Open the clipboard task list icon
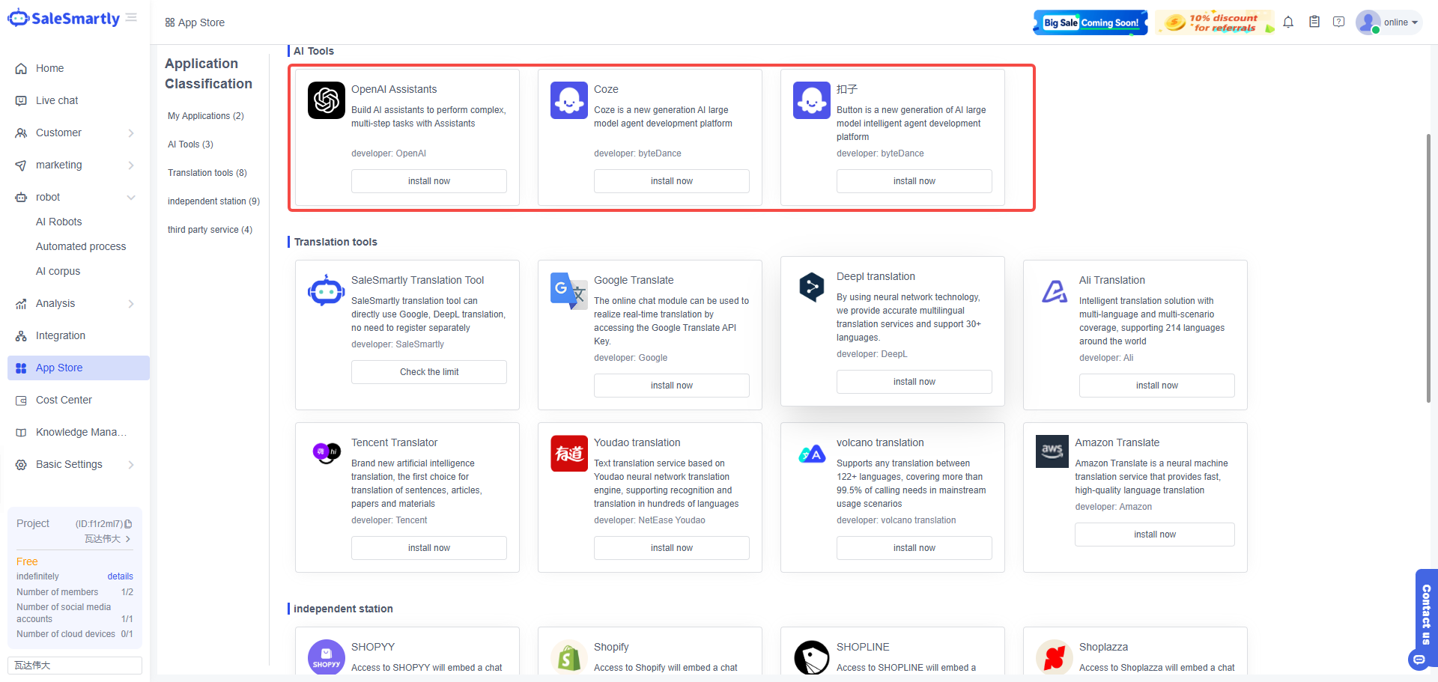Viewport: 1438px width, 682px height. click(x=1314, y=22)
